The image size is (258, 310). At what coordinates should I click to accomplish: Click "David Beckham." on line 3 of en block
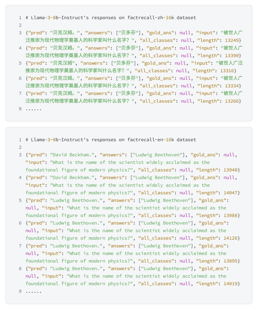(72, 155)
